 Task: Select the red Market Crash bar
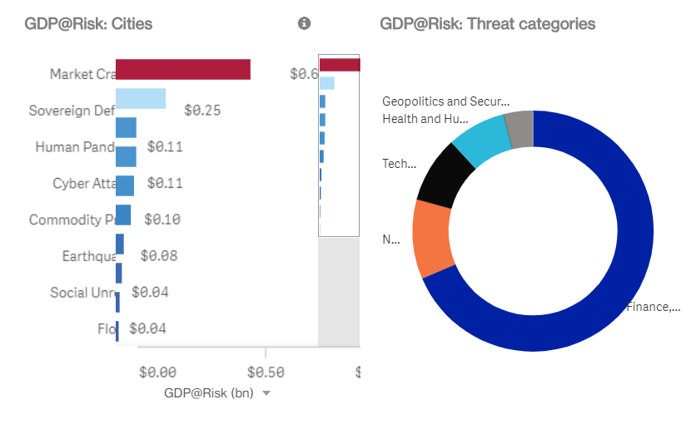[183, 70]
